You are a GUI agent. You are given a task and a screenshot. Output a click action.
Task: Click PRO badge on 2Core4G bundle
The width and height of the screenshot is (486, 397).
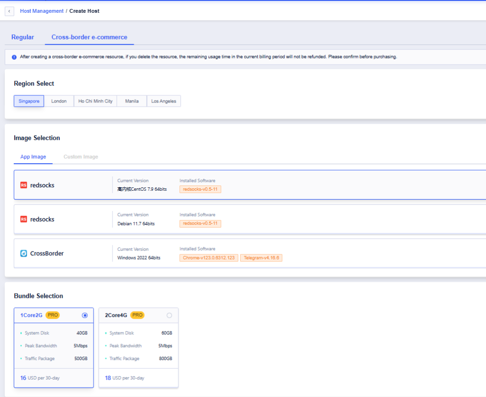pos(137,315)
